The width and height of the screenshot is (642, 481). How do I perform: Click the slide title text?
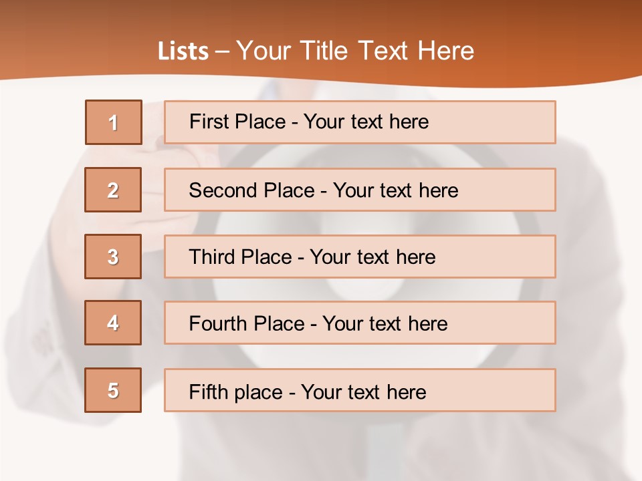coord(316,51)
